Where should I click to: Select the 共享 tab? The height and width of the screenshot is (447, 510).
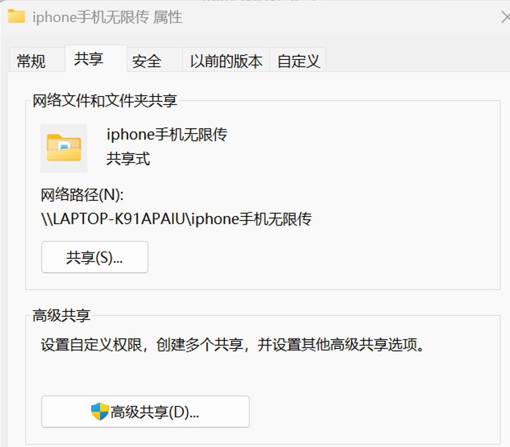[x=95, y=58]
